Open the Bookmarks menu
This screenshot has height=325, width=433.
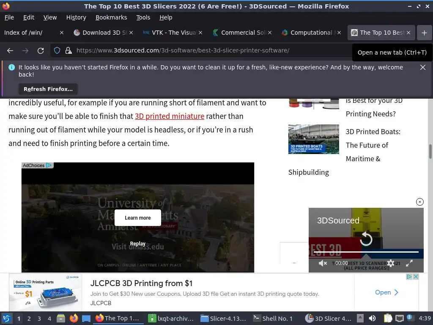coord(111,17)
